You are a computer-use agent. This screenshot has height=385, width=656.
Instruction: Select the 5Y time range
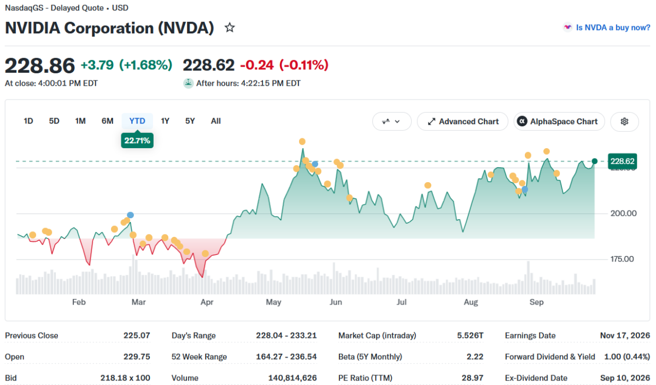(x=190, y=121)
